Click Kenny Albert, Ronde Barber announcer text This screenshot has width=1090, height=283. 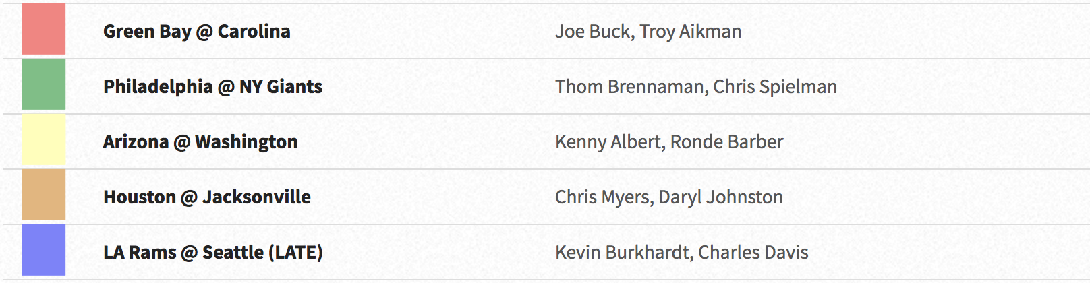pos(669,142)
